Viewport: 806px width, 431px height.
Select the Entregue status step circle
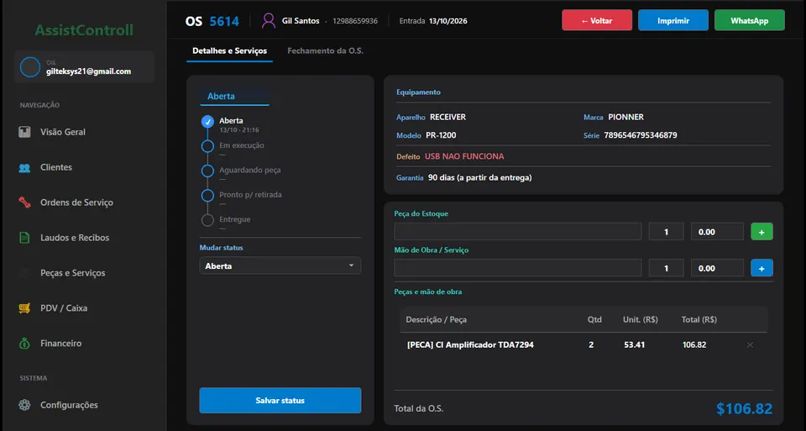[x=207, y=220]
